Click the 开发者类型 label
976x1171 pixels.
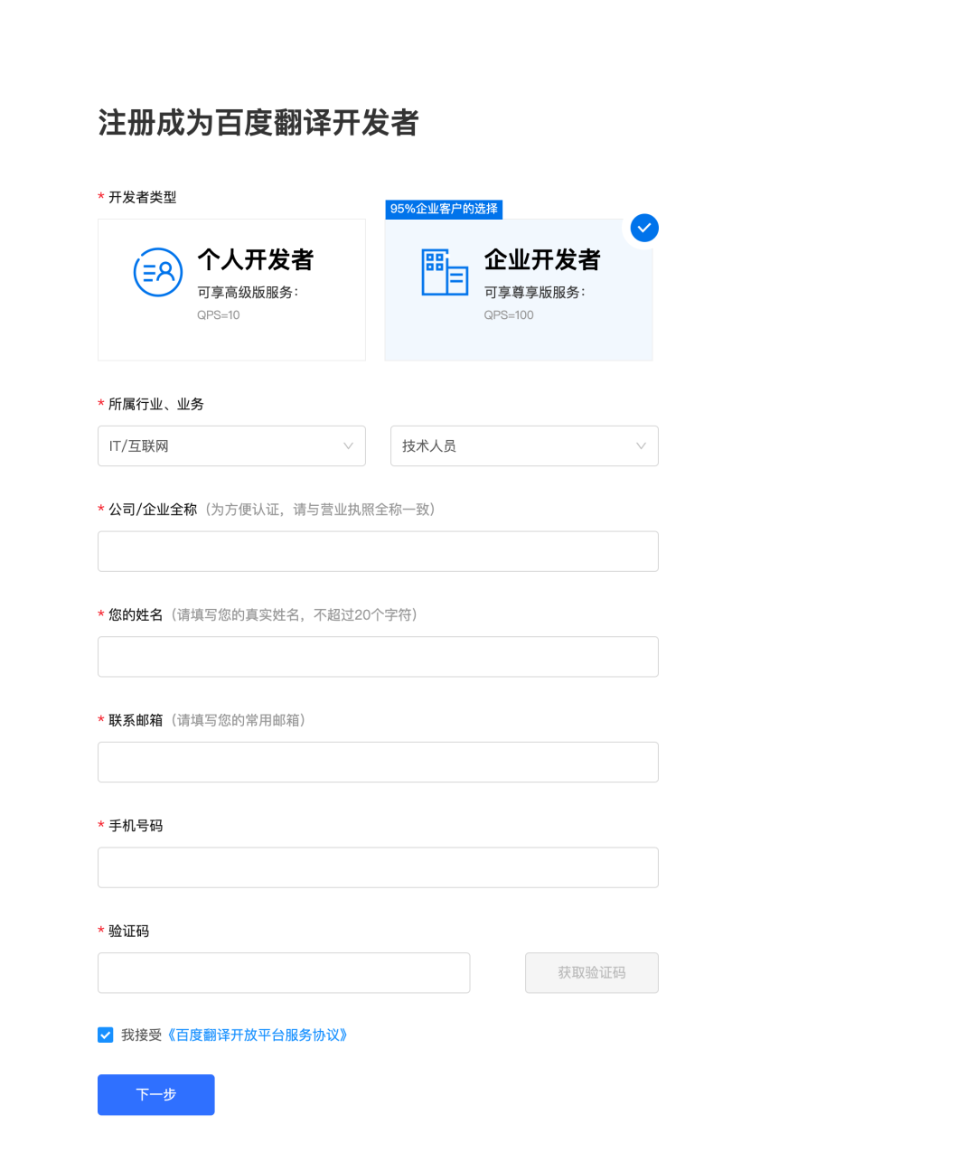tap(143, 197)
